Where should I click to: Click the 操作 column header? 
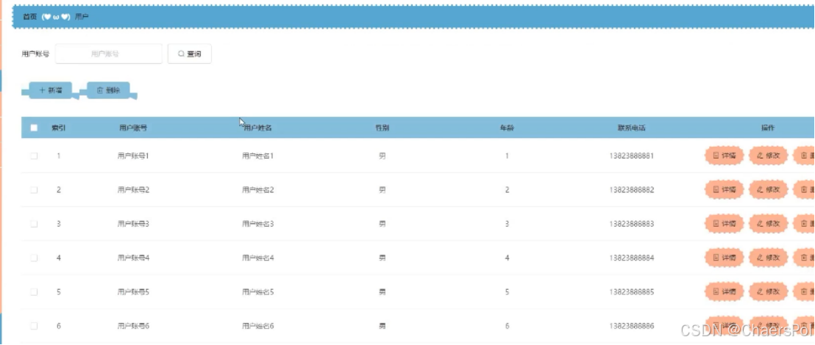click(768, 128)
